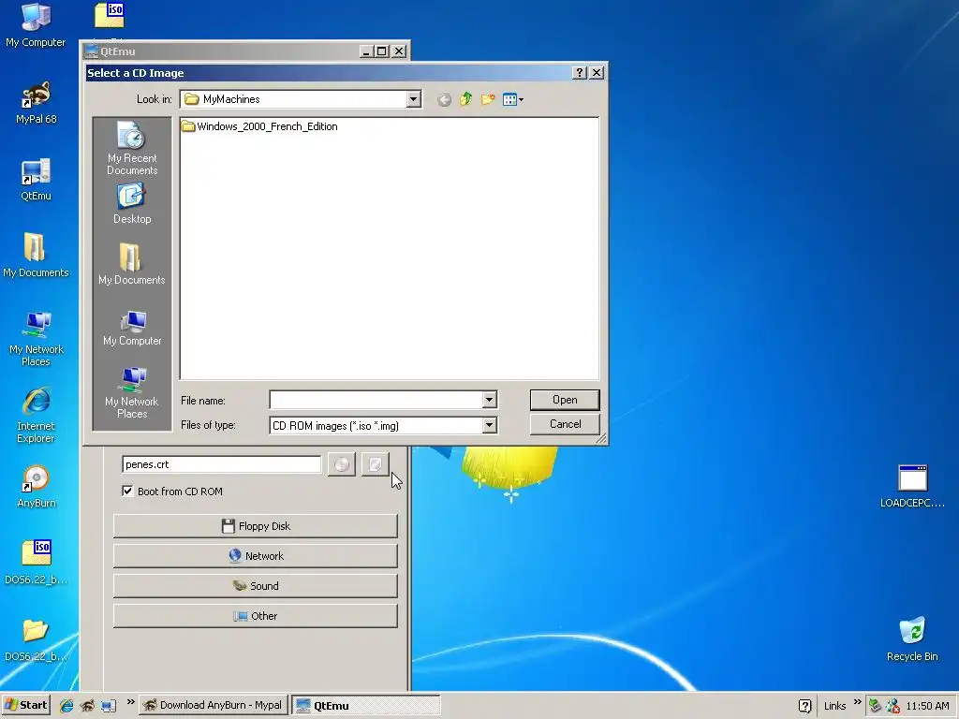Select AnyBurn desktop shortcut
Screen dimensions: 959x719
click(x=37, y=487)
